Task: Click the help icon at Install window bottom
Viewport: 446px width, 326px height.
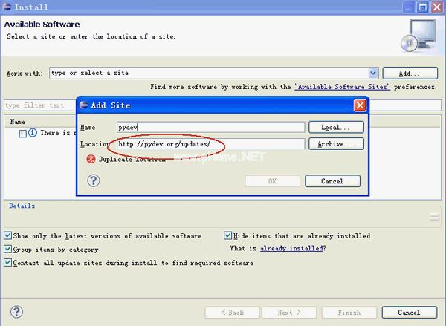Action: click(17, 312)
